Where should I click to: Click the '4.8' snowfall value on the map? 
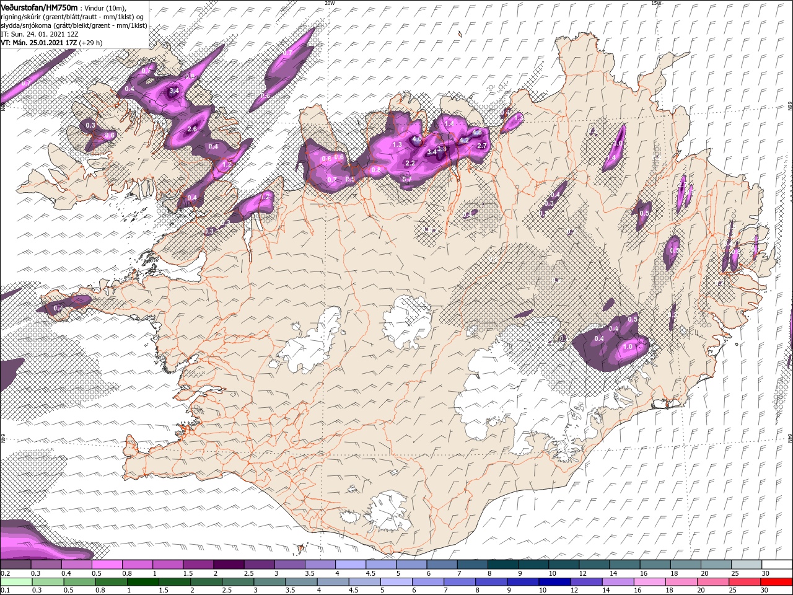477,132
